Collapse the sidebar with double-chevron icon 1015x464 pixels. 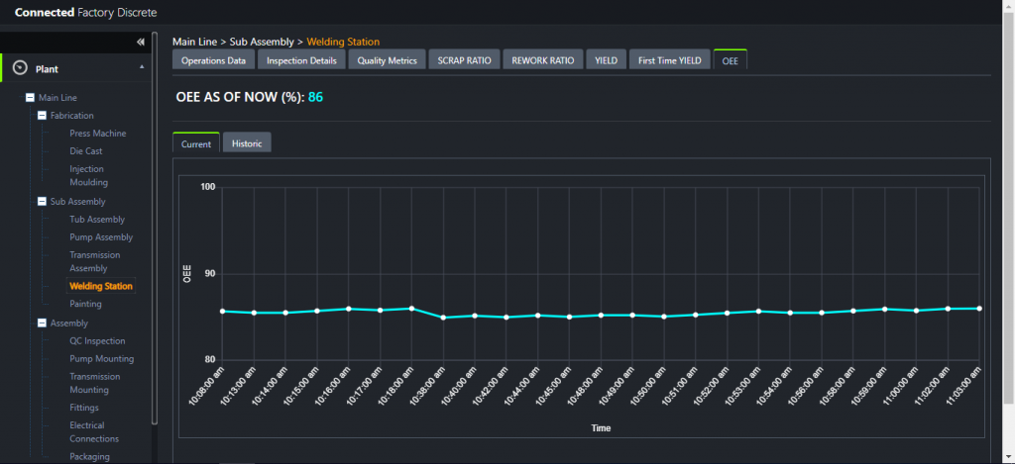pos(141,43)
